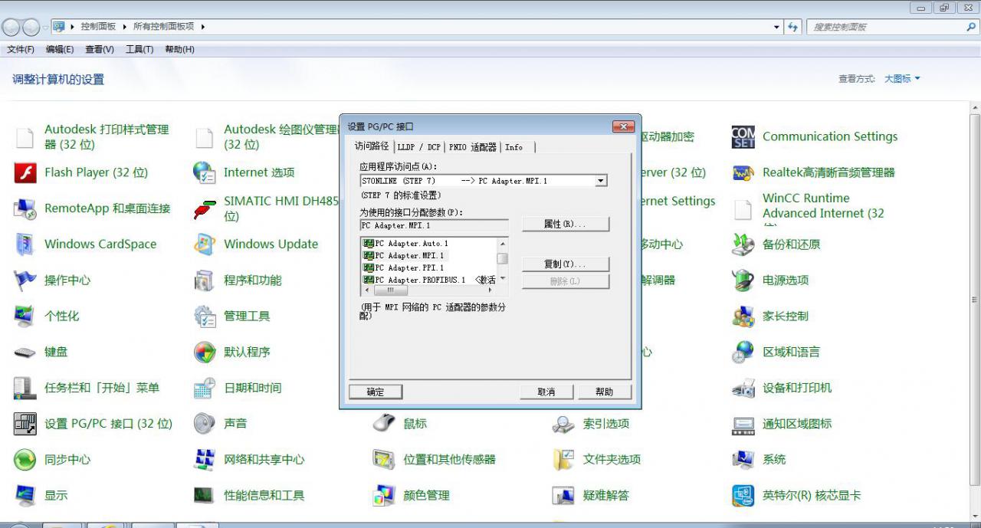Click the interface list's vertical scrollbar thumb
Screen dimensions: 981x528
(x=502, y=259)
